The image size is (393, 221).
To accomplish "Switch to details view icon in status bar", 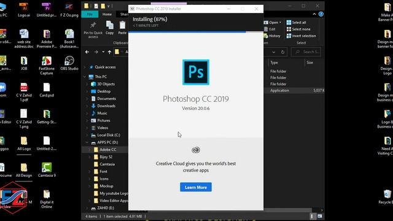I will pyautogui.click(x=312, y=216).
